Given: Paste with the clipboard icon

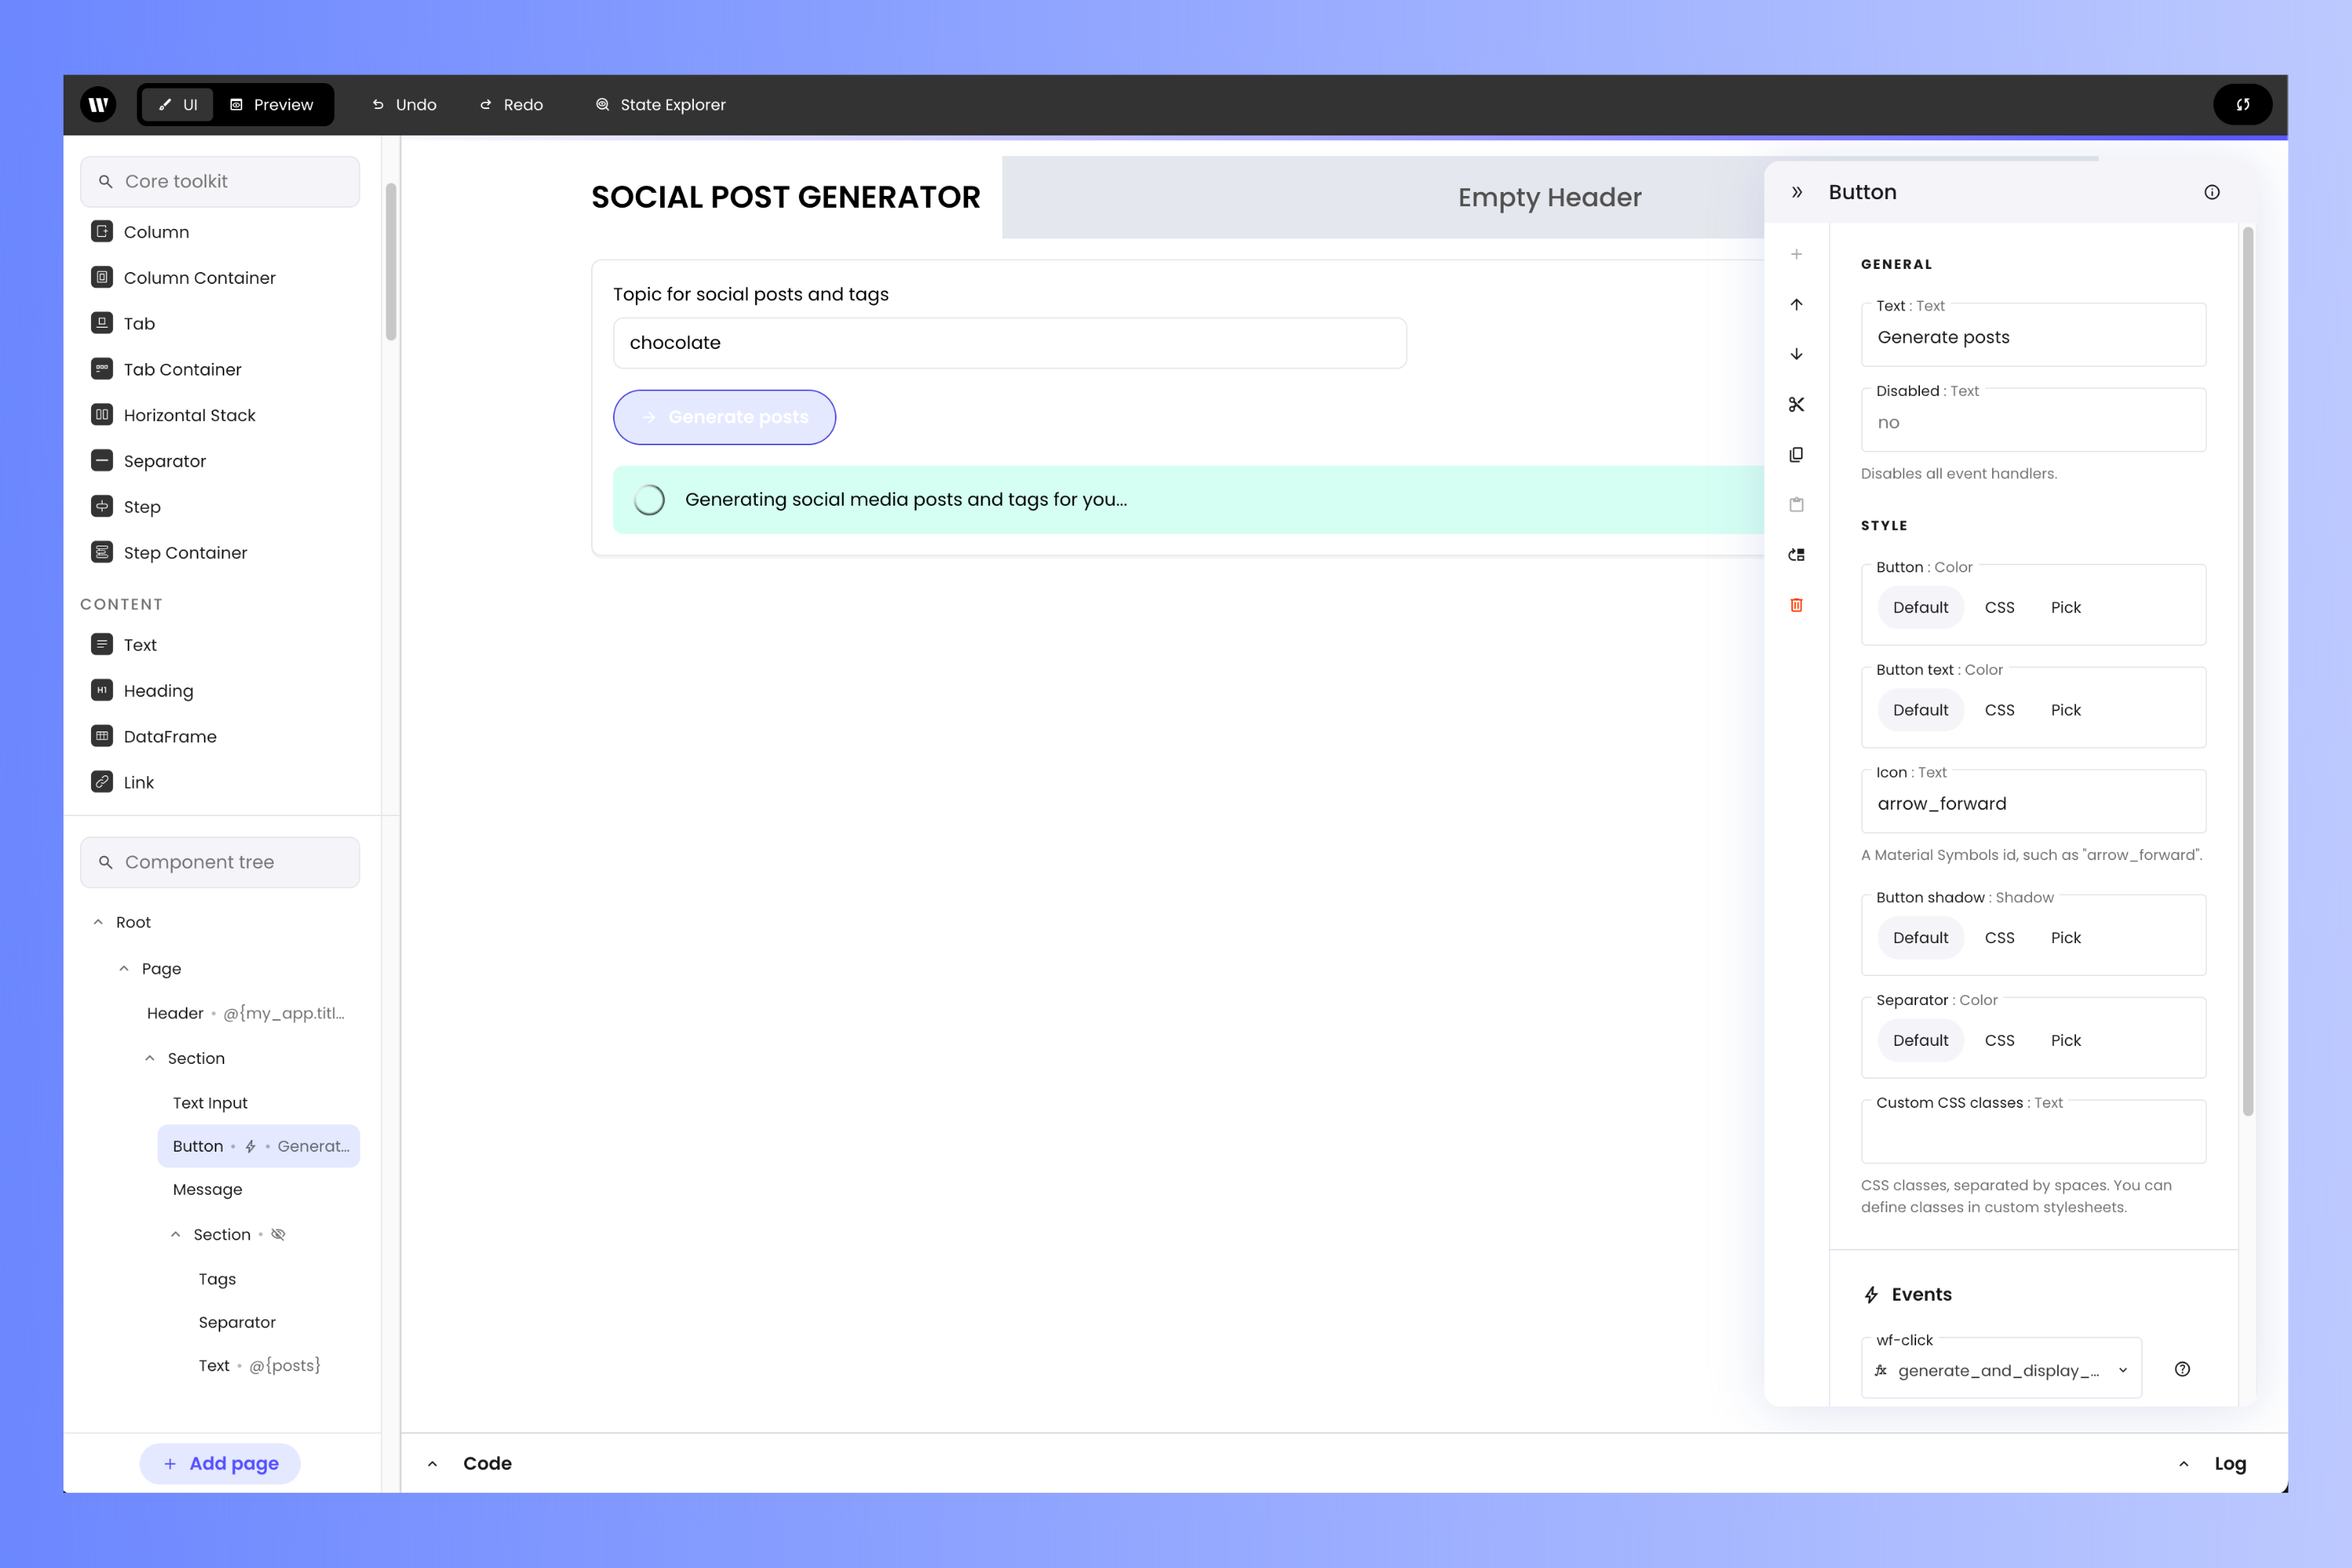Looking at the screenshot, I should (x=1796, y=504).
